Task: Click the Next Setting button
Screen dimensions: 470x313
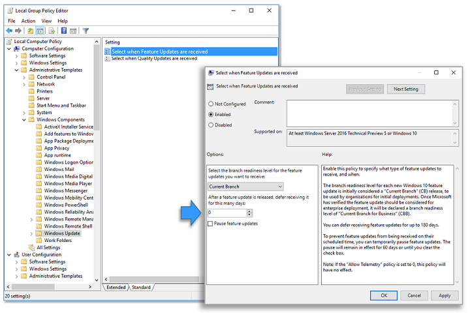Action: [x=406, y=89]
